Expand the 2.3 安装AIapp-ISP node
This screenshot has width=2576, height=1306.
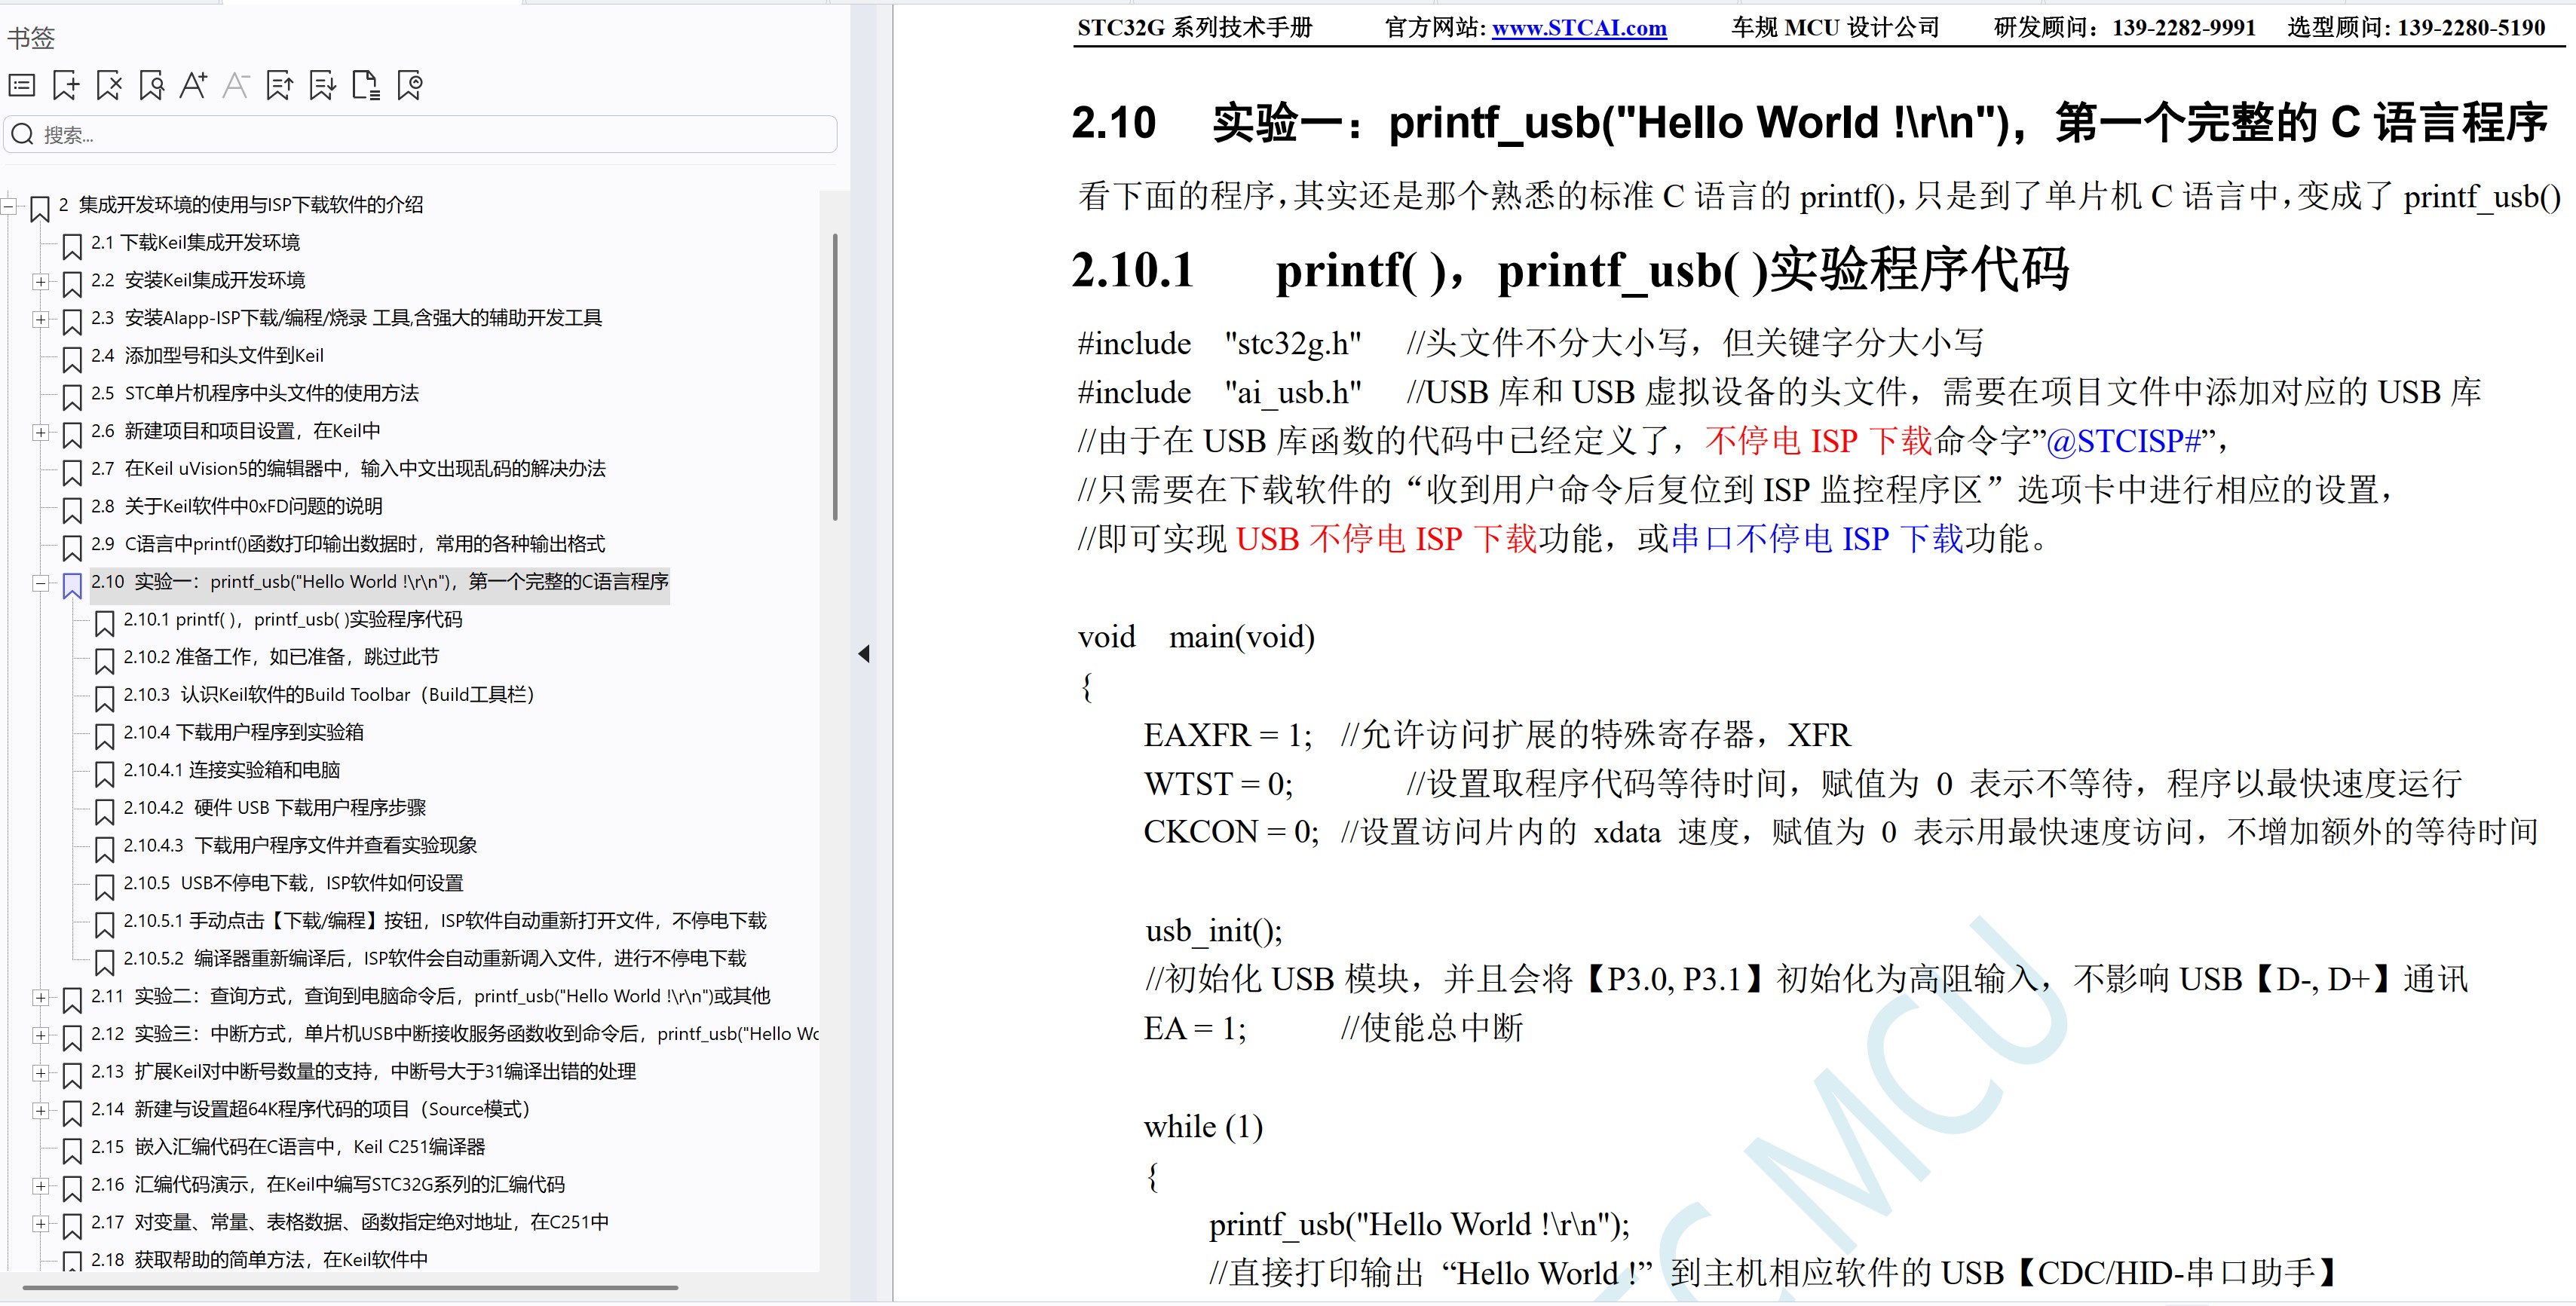pos(41,319)
